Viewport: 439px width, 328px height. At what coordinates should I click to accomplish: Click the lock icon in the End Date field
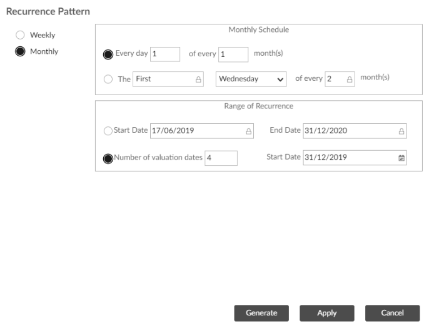(x=401, y=131)
